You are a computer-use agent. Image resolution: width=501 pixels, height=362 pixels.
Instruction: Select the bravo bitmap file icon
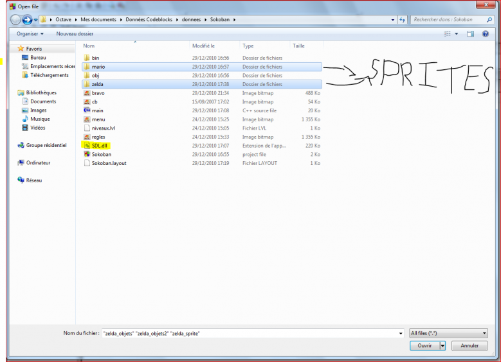point(87,93)
